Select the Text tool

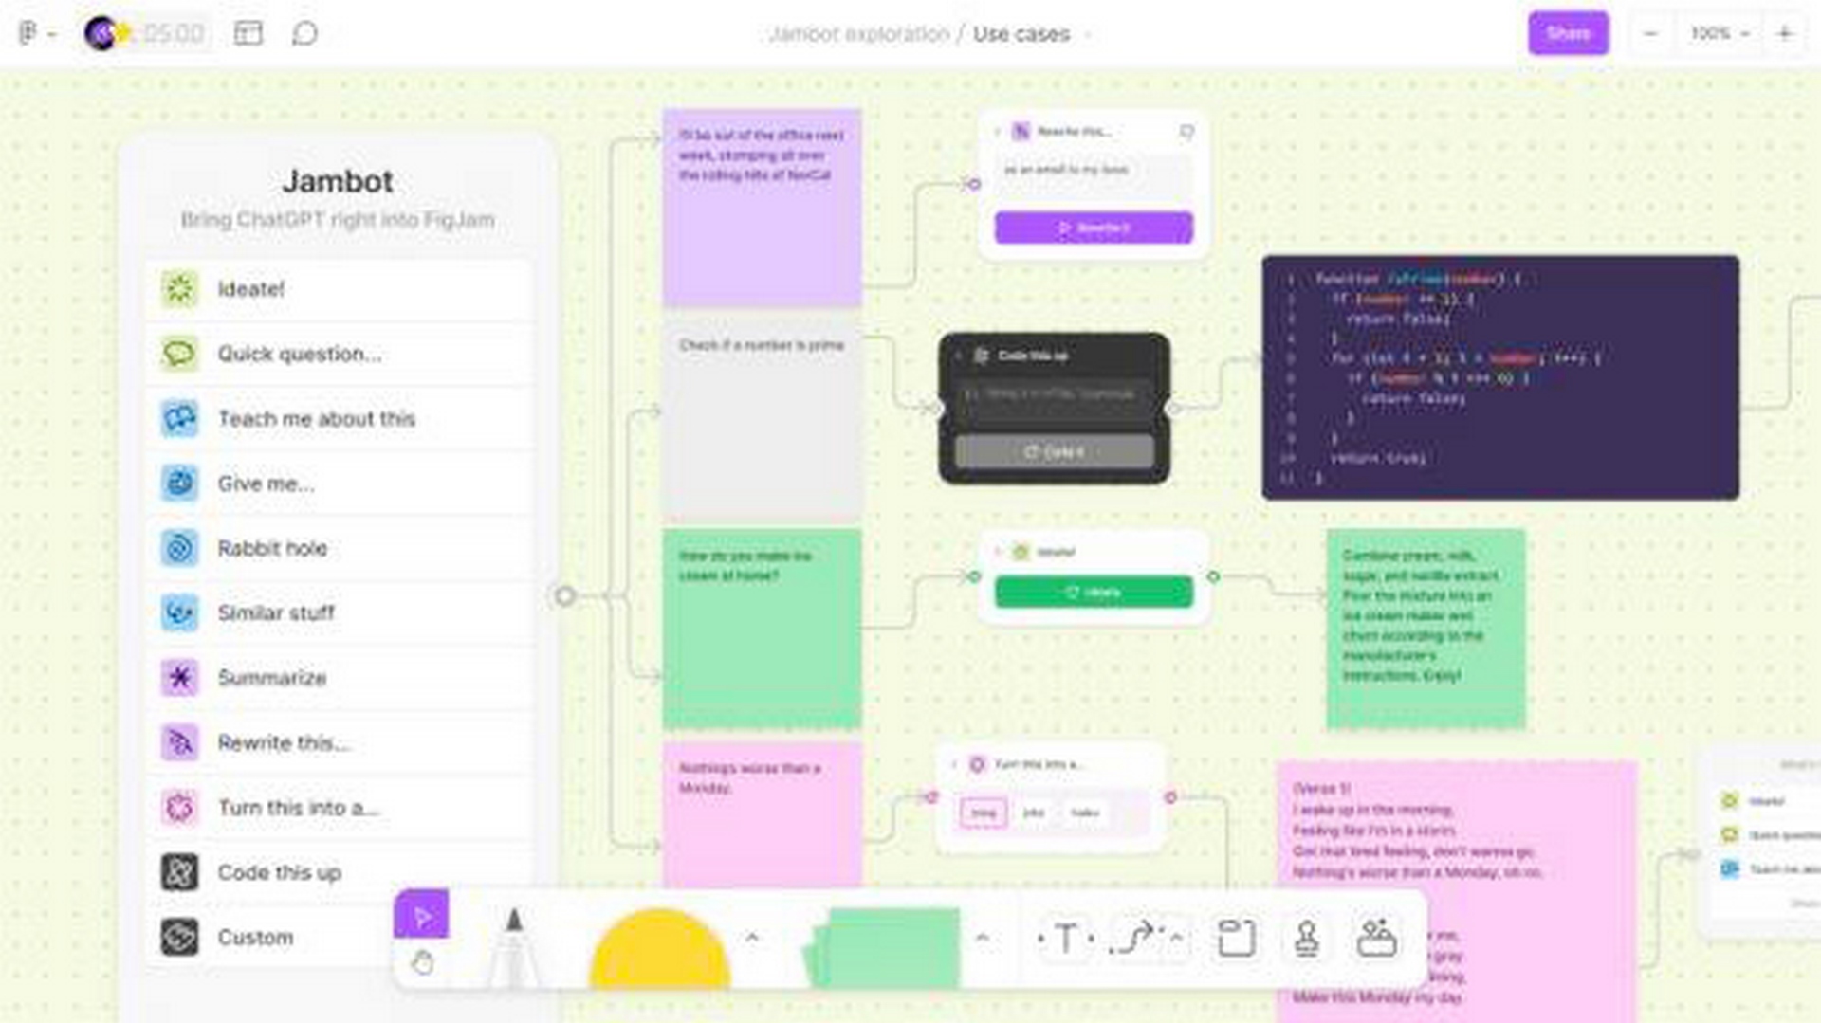(x=1066, y=939)
